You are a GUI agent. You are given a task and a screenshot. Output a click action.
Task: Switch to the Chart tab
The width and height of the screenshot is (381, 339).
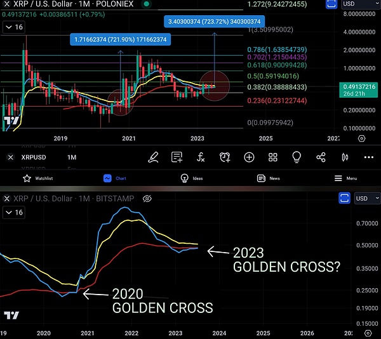pos(115,178)
